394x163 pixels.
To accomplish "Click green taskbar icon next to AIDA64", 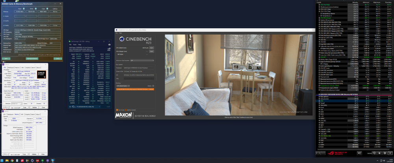I will point(43,161).
